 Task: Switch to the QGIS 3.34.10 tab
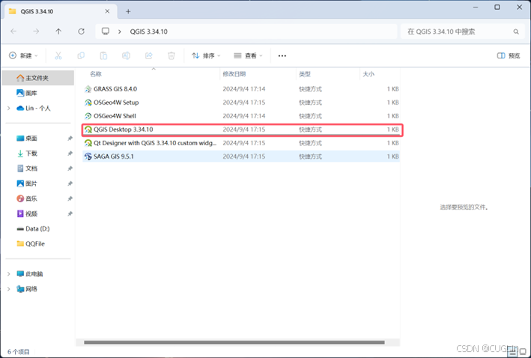59,11
